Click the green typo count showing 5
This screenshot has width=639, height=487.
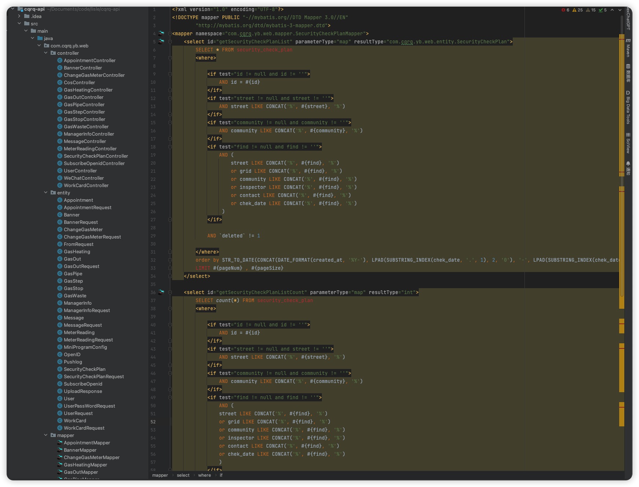(603, 10)
